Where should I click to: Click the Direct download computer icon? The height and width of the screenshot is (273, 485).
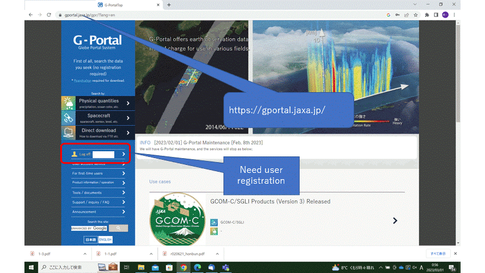[68, 133]
